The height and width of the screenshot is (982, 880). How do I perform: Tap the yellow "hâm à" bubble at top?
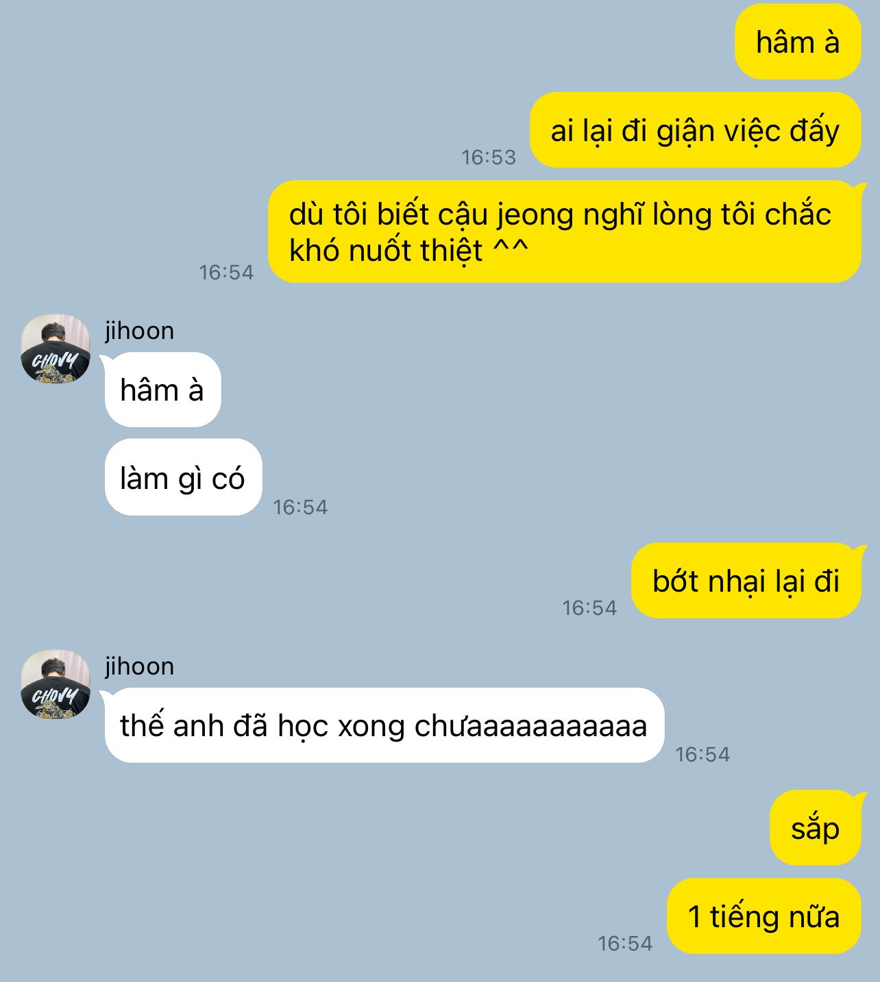[x=798, y=42]
